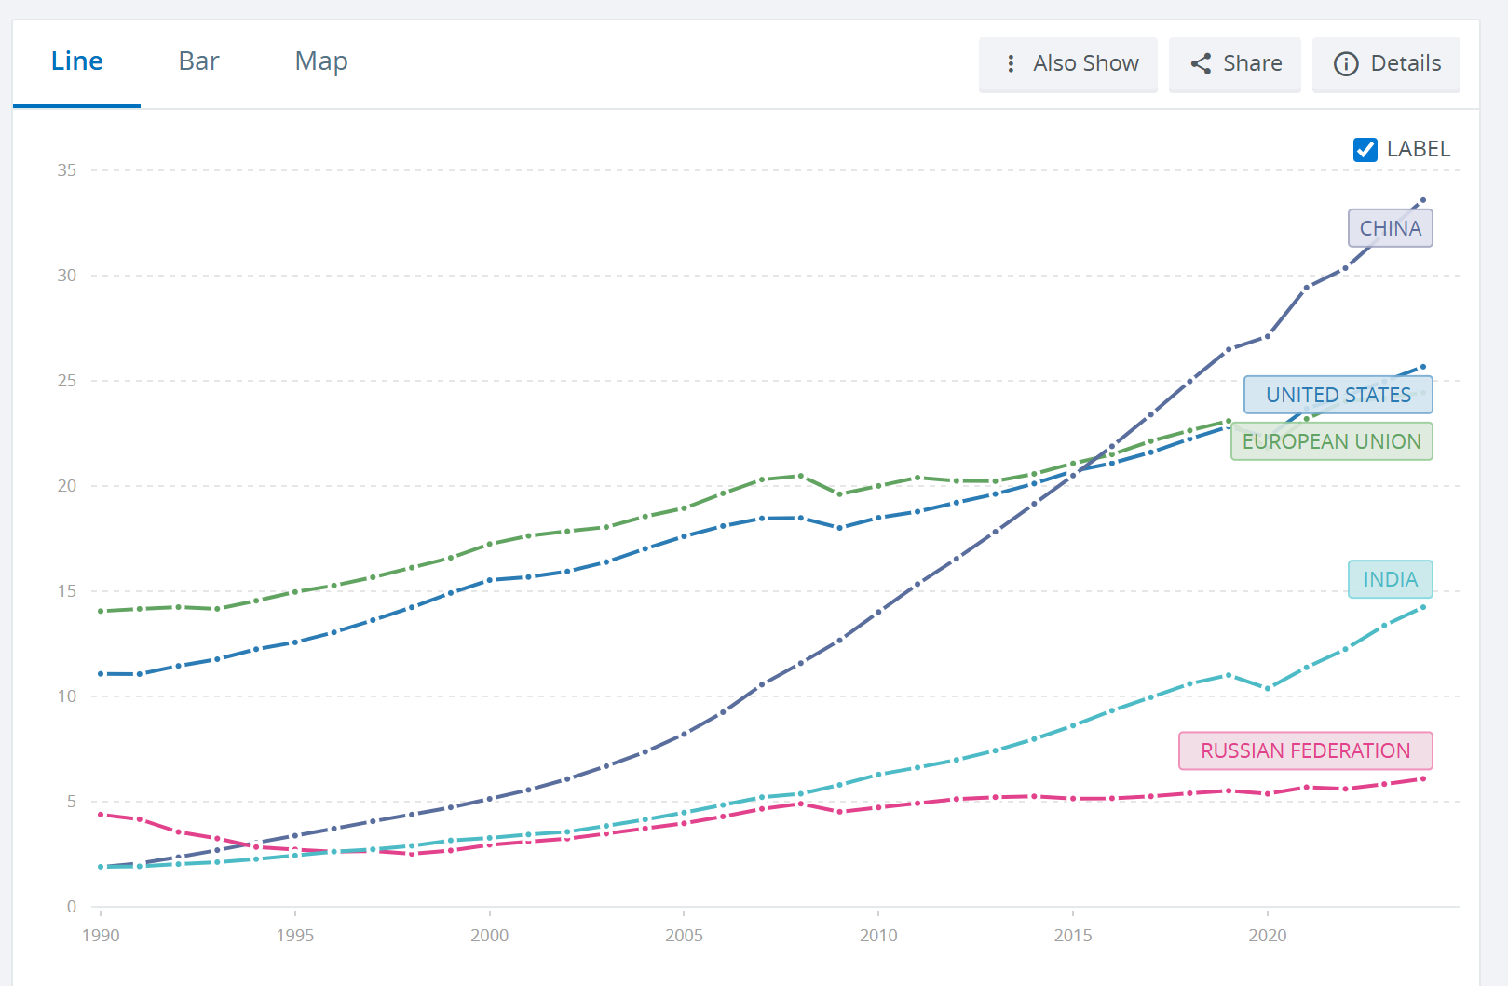Screen dimensions: 1508x986
Task: Select the RUSSIAN FEDERATION label tag
Action: point(1305,750)
